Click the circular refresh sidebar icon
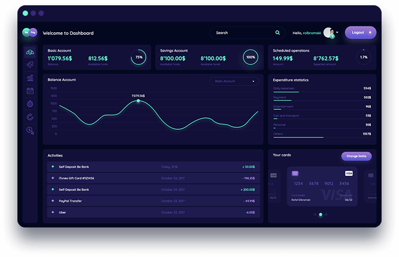 pyautogui.click(x=30, y=117)
